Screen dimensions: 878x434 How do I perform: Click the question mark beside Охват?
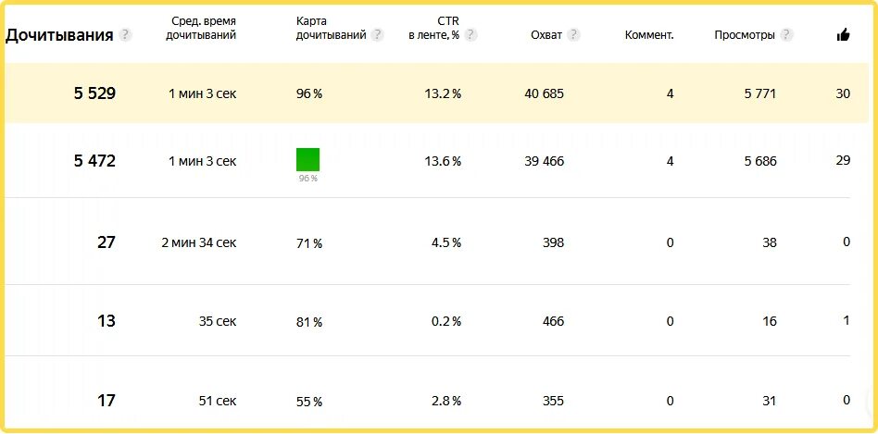coord(573,35)
